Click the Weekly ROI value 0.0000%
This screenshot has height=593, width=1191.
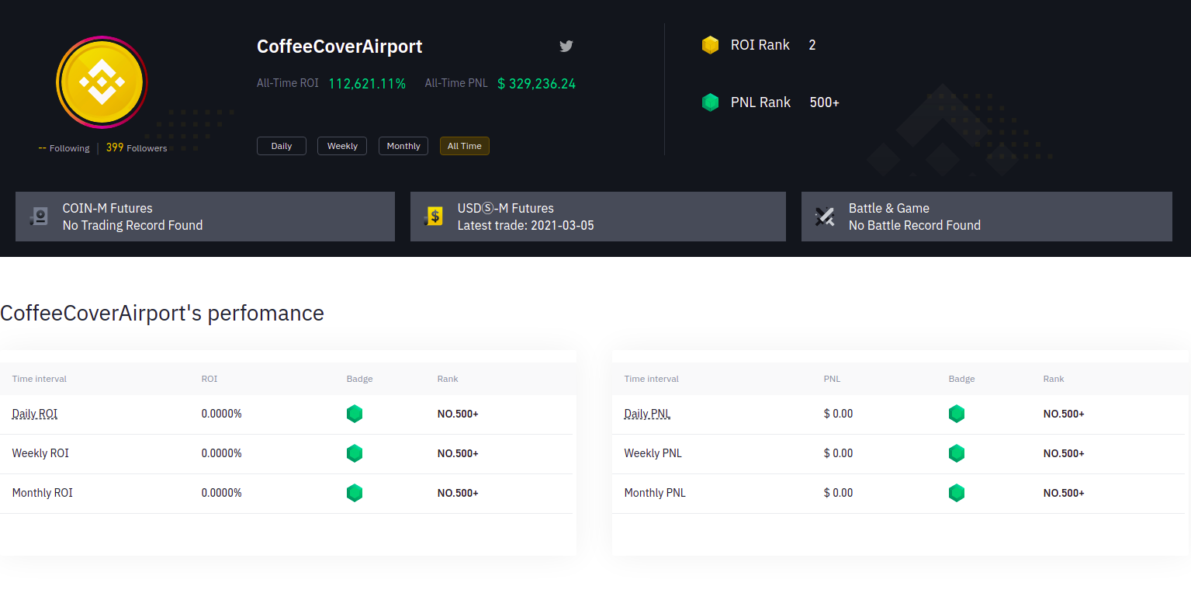[222, 453]
